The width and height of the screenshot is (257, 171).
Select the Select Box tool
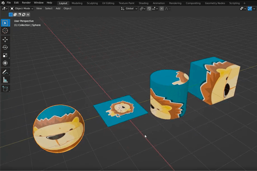click(x=5, y=23)
